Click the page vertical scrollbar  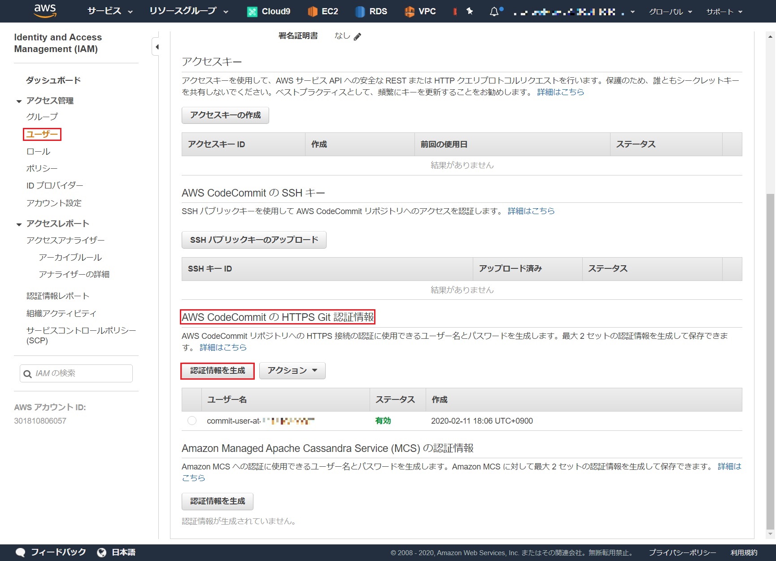(770, 359)
